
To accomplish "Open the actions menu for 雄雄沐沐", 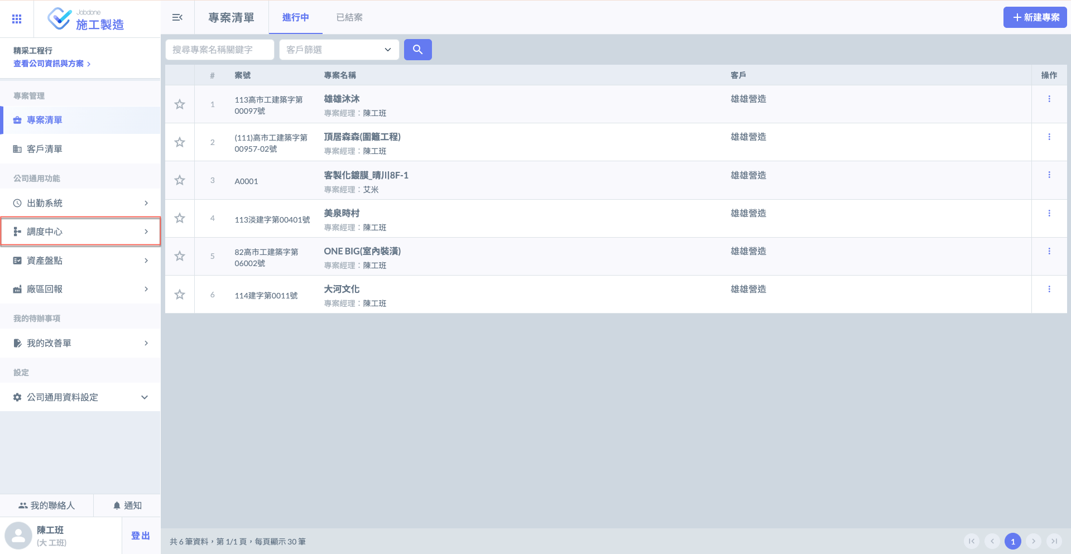I will click(1049, 99).
